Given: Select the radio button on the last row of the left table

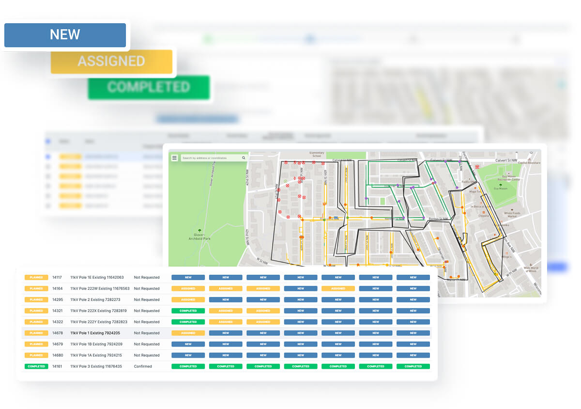Looking at the screenshot, I should (x=46, y=206).
